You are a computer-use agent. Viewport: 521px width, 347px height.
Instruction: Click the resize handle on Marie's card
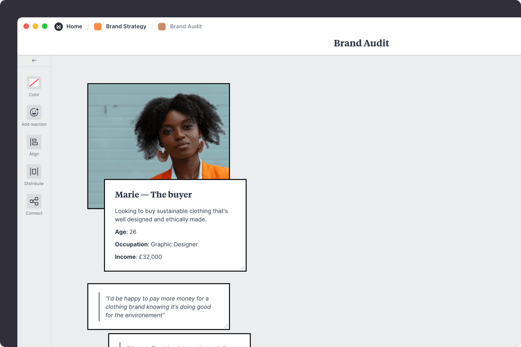(243, 268)
